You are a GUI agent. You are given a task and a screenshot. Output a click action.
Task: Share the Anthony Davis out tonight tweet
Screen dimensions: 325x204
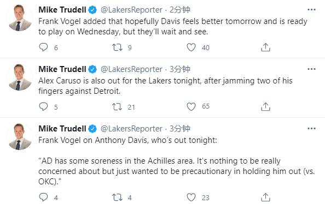tap(265, 197)
